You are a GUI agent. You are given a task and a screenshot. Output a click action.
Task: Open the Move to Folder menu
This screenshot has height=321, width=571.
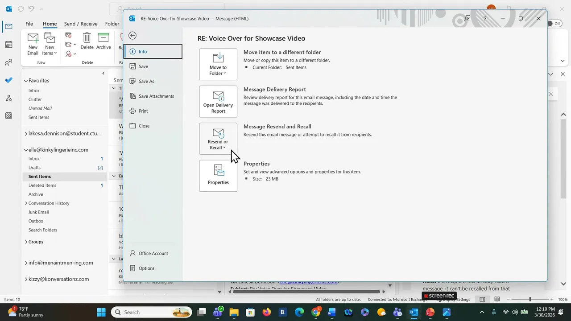tap(218, 64)
